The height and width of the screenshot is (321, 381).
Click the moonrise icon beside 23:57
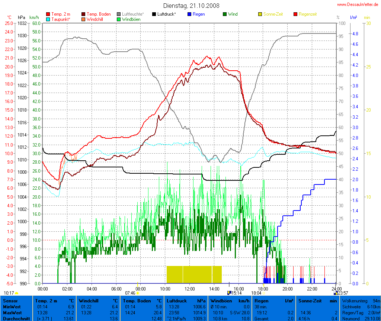pos(336,293)
